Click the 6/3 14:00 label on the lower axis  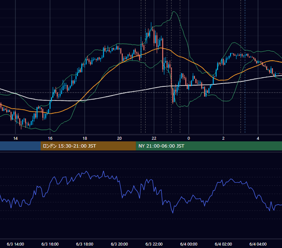pyautogui.click(x=15, y=244)
